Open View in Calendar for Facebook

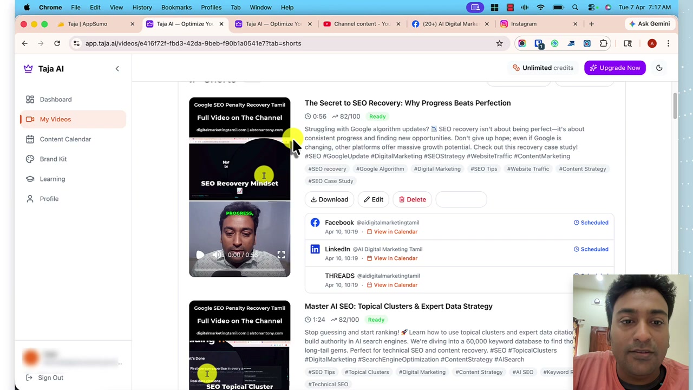pos(392,232)
